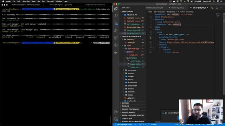Open the Selection menu

click(26, 1)
